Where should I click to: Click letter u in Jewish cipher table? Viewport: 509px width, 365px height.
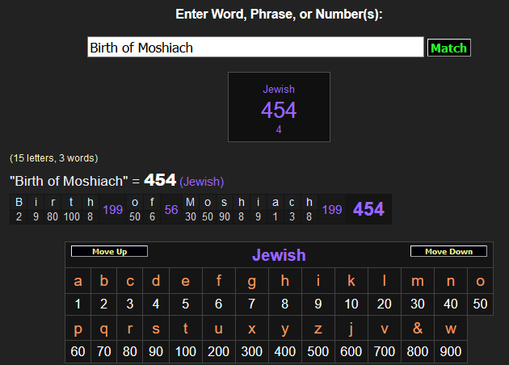point(219,329)
